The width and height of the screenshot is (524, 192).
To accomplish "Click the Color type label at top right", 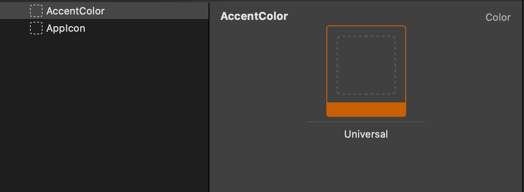I will pos(498,17).
